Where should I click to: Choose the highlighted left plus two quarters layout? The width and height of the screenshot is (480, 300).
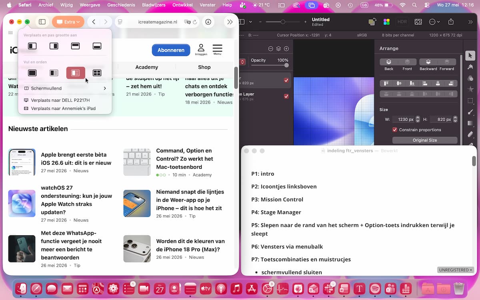pos(76,73)
